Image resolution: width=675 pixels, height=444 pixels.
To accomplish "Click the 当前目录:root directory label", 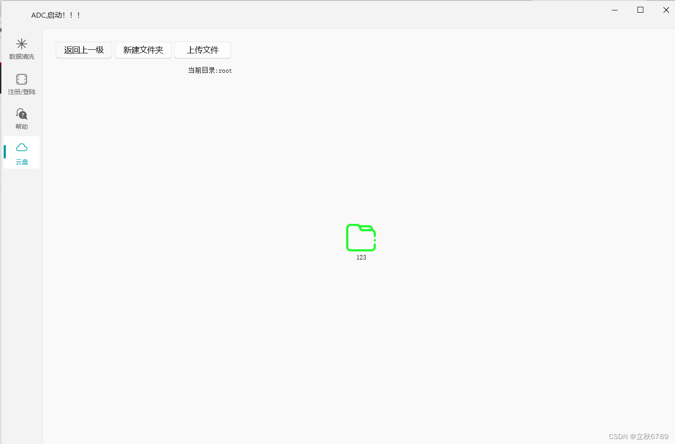I will tap(210, 71).
